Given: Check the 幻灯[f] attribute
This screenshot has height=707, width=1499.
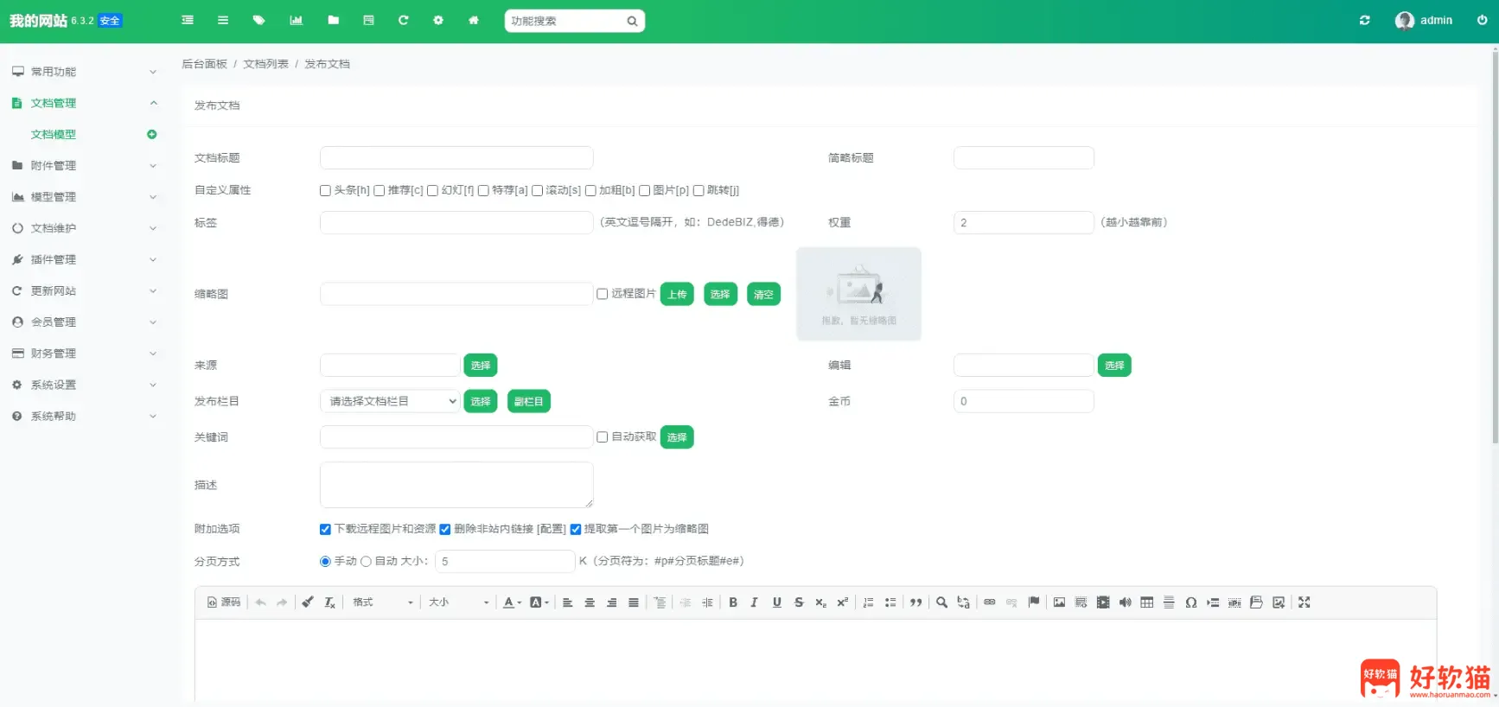Looking at the screenshot, I should point(432,190).
